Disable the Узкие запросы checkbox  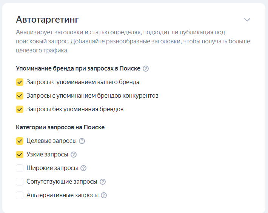click(x=20, y=155)
